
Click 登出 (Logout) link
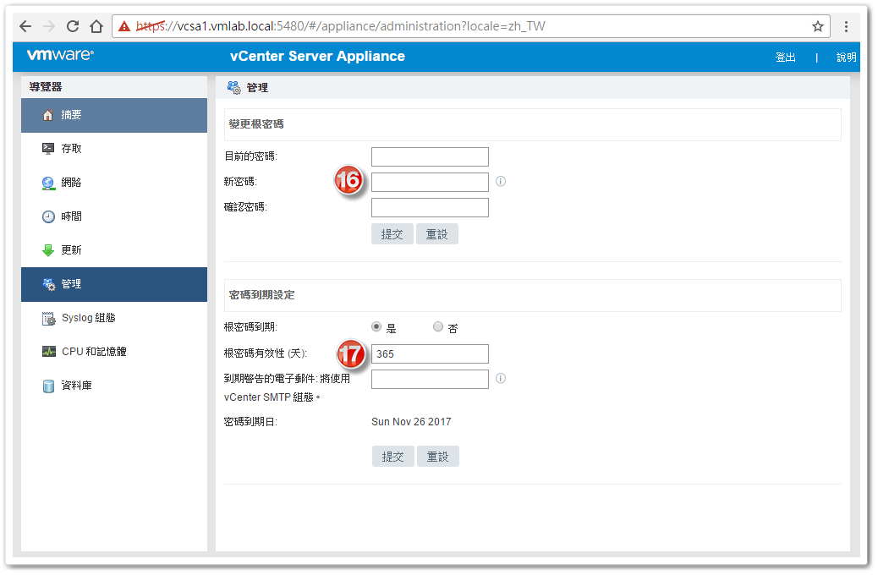(x=785, y=56)
